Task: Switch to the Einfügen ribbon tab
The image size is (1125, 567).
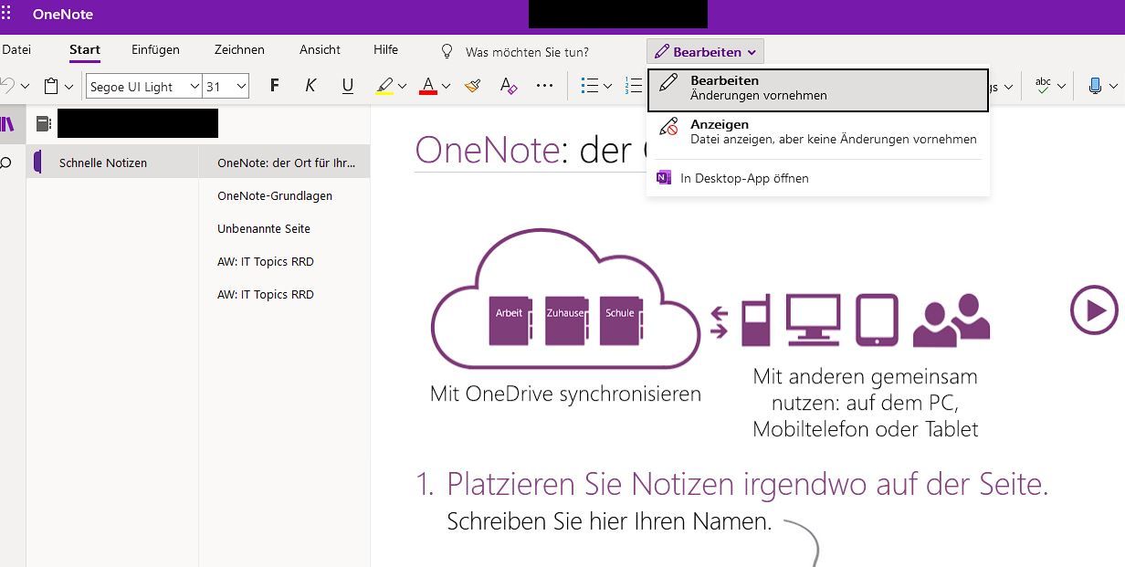Action: point(155,50)
